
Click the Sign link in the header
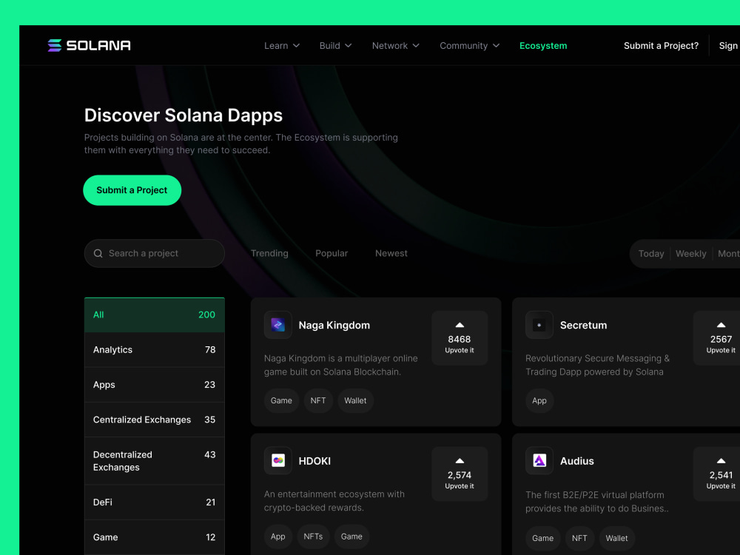[x=728, y=46]
